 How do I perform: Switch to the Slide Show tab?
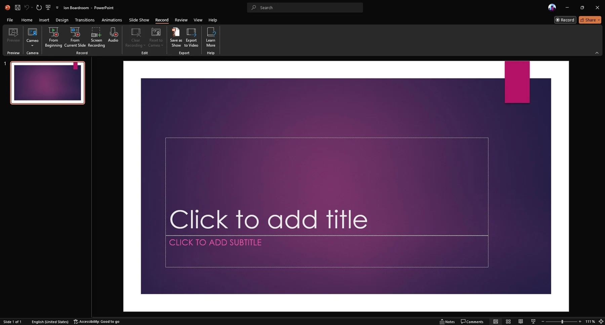pos(139,20)
